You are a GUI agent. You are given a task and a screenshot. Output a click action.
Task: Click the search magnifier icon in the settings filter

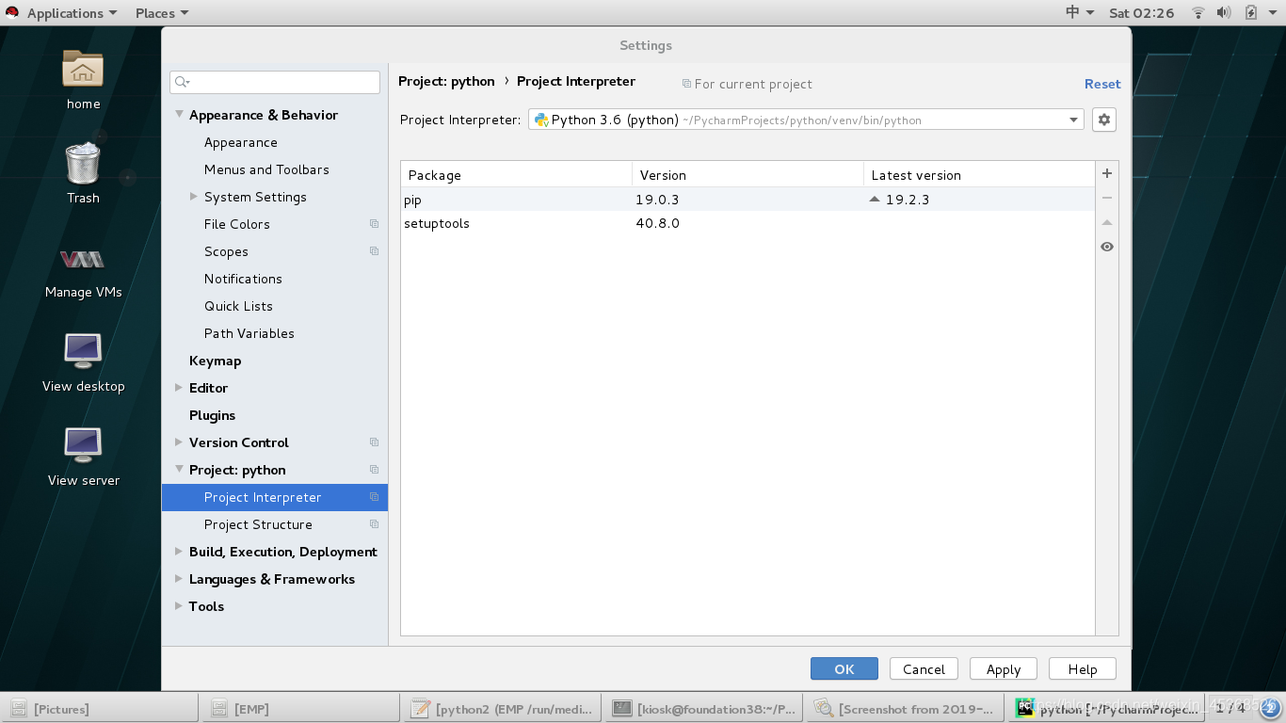(x=182, y=82)
